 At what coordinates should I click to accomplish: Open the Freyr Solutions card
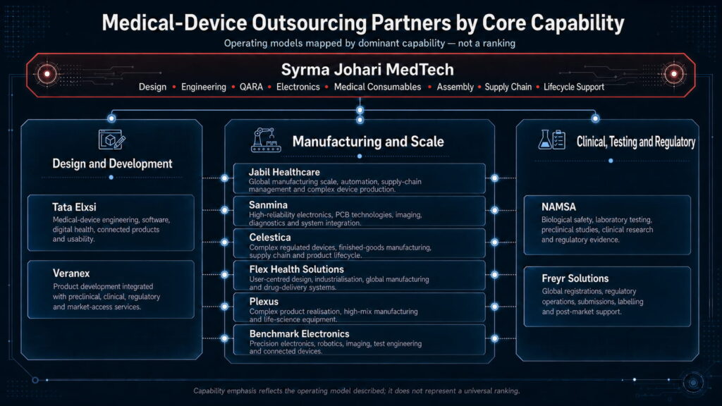point(607,297)
